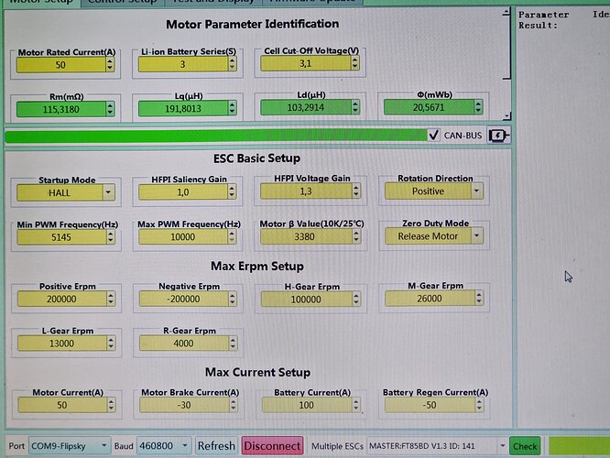Click the R-Gear Erpm field
The height and width of the screenshot is (458, 610).
(x=183, y=343)
